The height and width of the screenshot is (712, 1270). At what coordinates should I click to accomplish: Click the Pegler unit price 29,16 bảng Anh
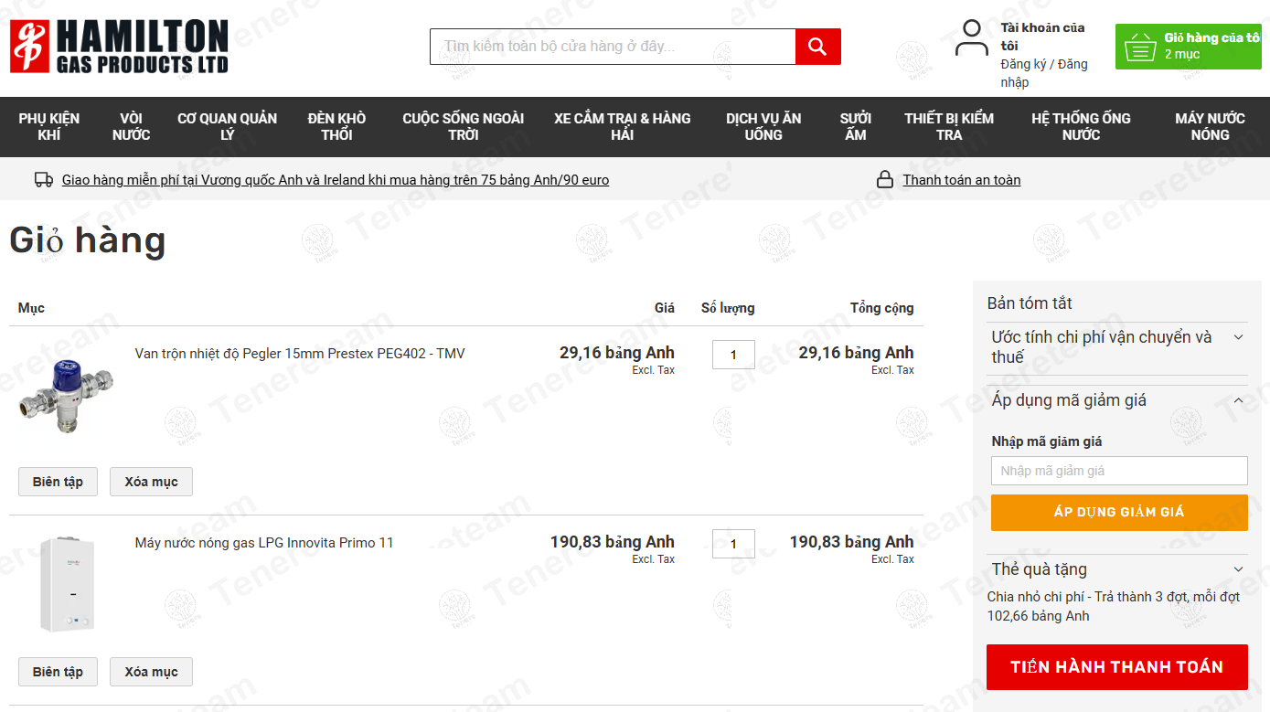click(x=617, y=353)
